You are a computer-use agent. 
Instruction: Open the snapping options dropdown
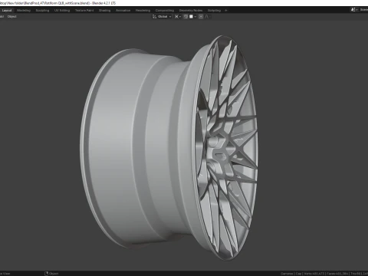pos(192,17)
